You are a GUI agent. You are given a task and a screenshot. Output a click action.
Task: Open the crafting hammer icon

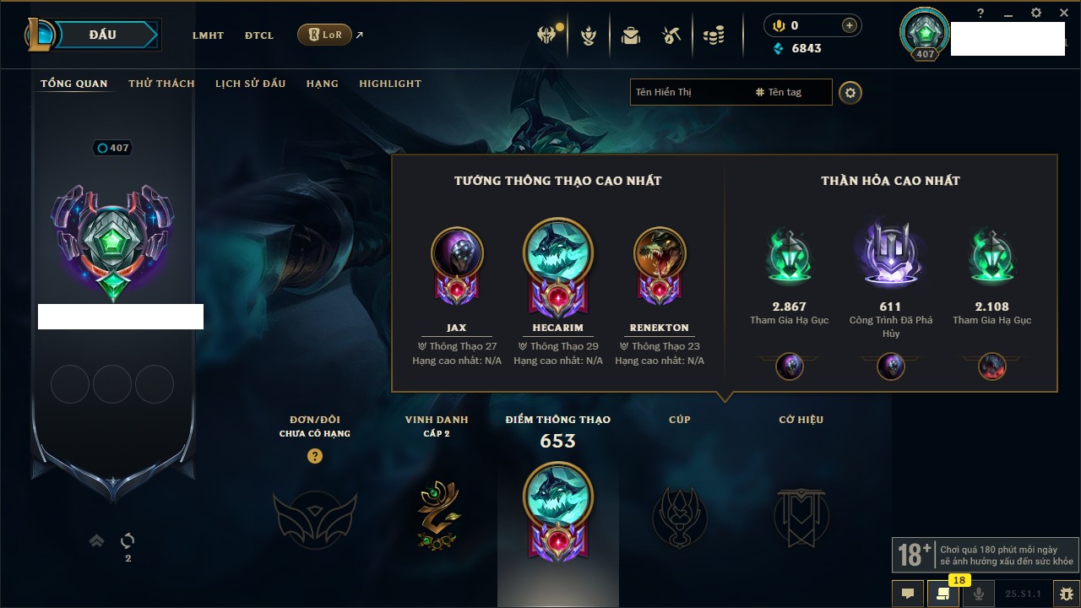pyautogui.click(x=671, y=35)
